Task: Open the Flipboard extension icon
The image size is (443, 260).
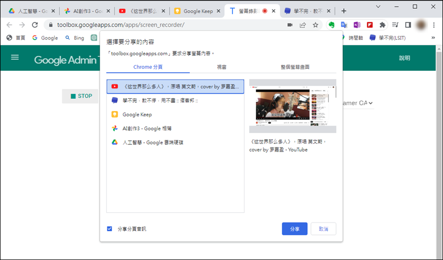Action: (370, 25)
